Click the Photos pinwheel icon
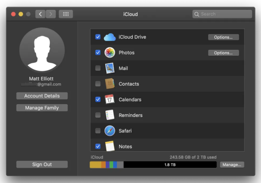Viewport: 261px width, 183px height. tap(110, 53)
